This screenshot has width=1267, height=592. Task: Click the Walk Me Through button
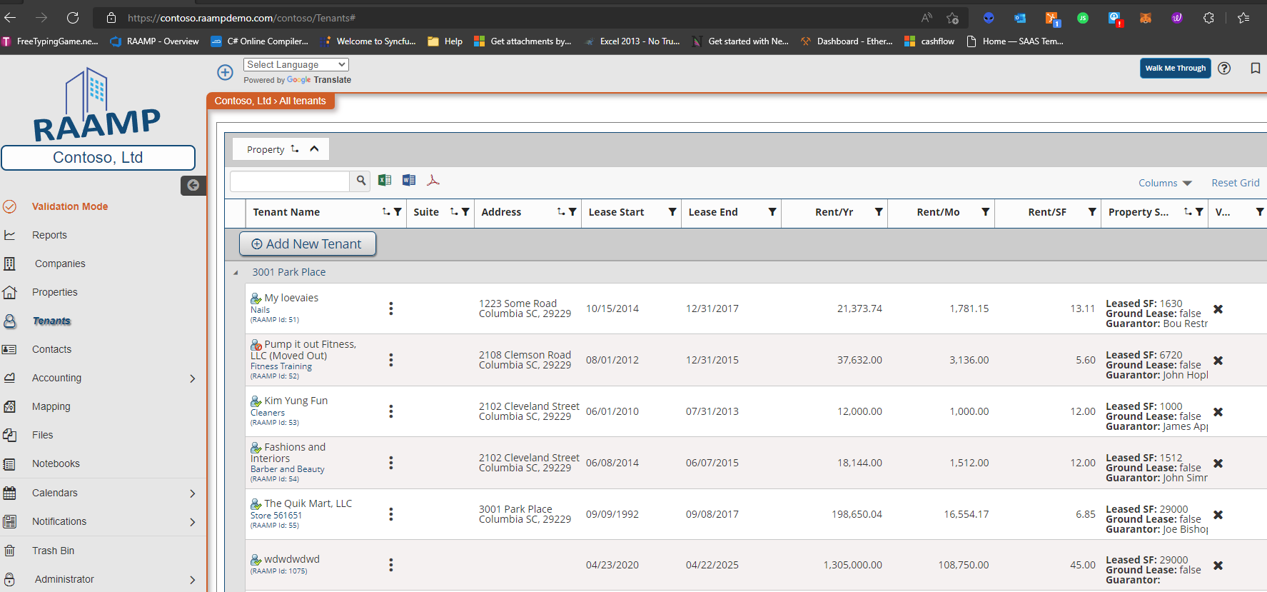tap(1175, 69)
